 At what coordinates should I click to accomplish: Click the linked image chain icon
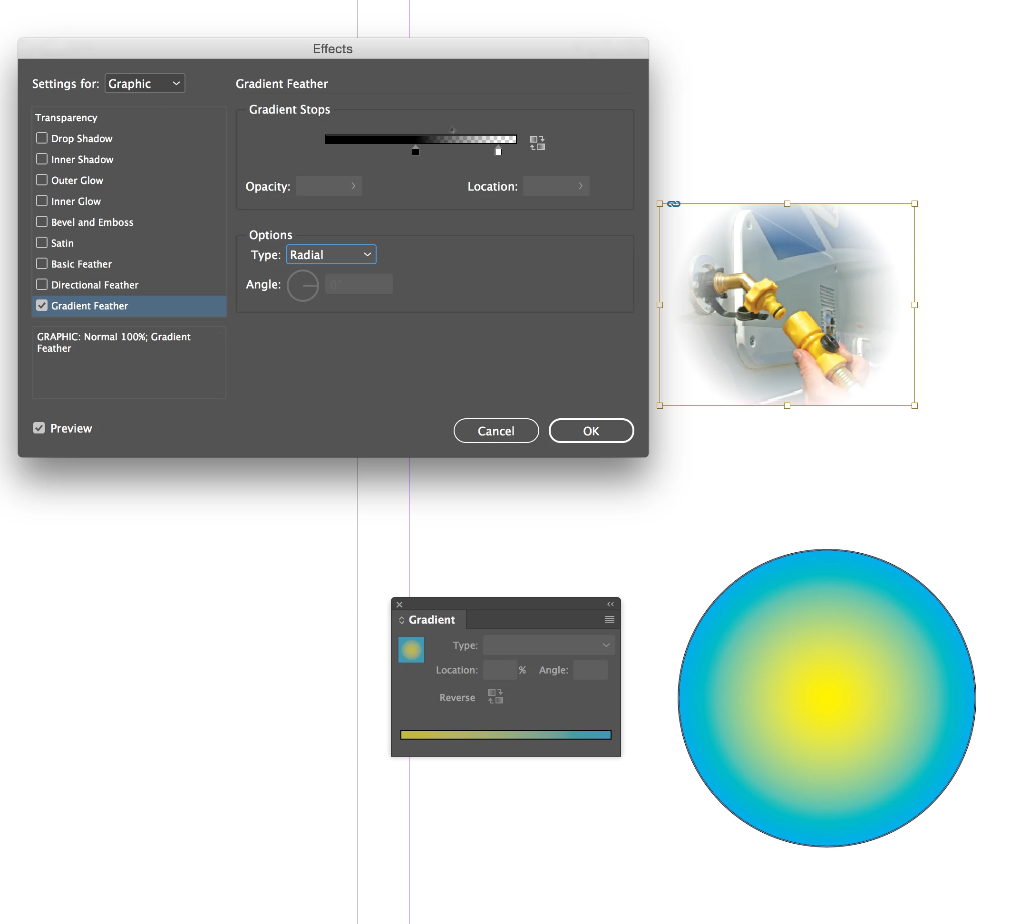[x=674, y=204]
